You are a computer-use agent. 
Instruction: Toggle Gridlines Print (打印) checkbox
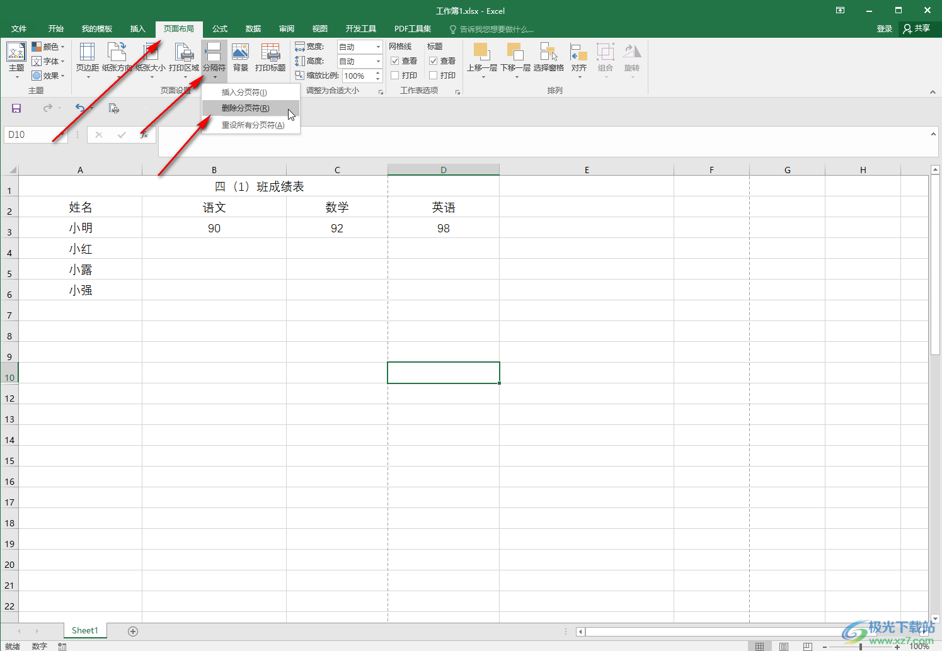tap(395, 76)
